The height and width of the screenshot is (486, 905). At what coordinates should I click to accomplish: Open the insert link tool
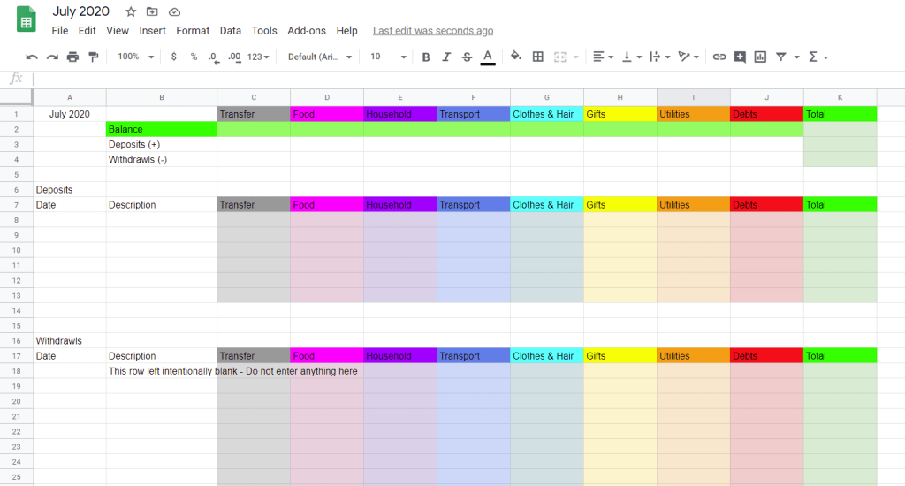click(x=719, y=57)
